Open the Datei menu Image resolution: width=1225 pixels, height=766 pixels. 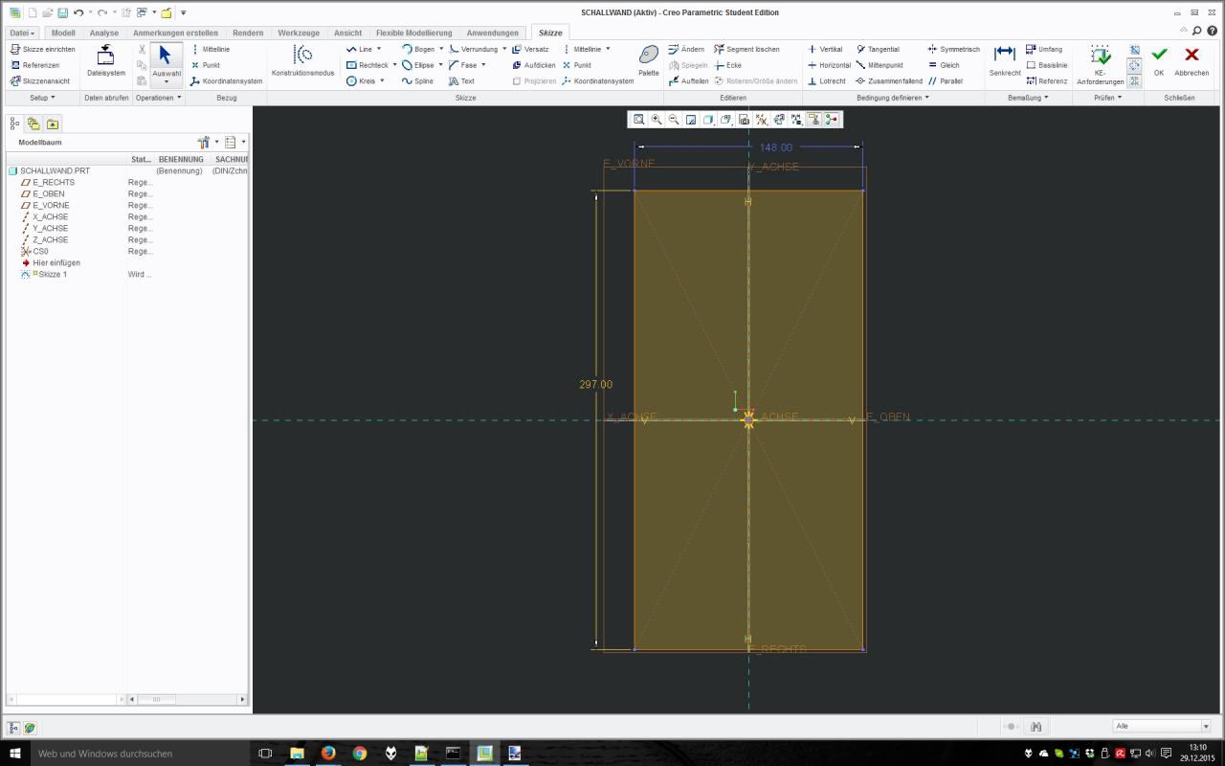tap(21, 33)
